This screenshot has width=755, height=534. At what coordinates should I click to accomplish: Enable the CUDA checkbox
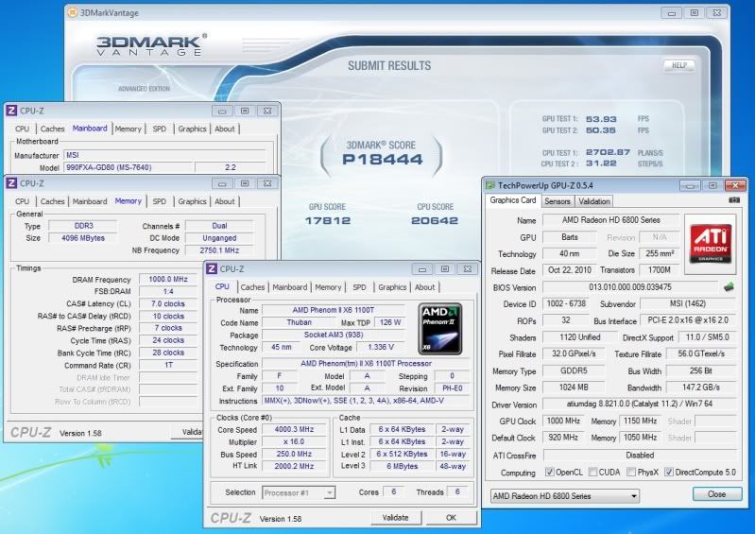click(594, 473)
